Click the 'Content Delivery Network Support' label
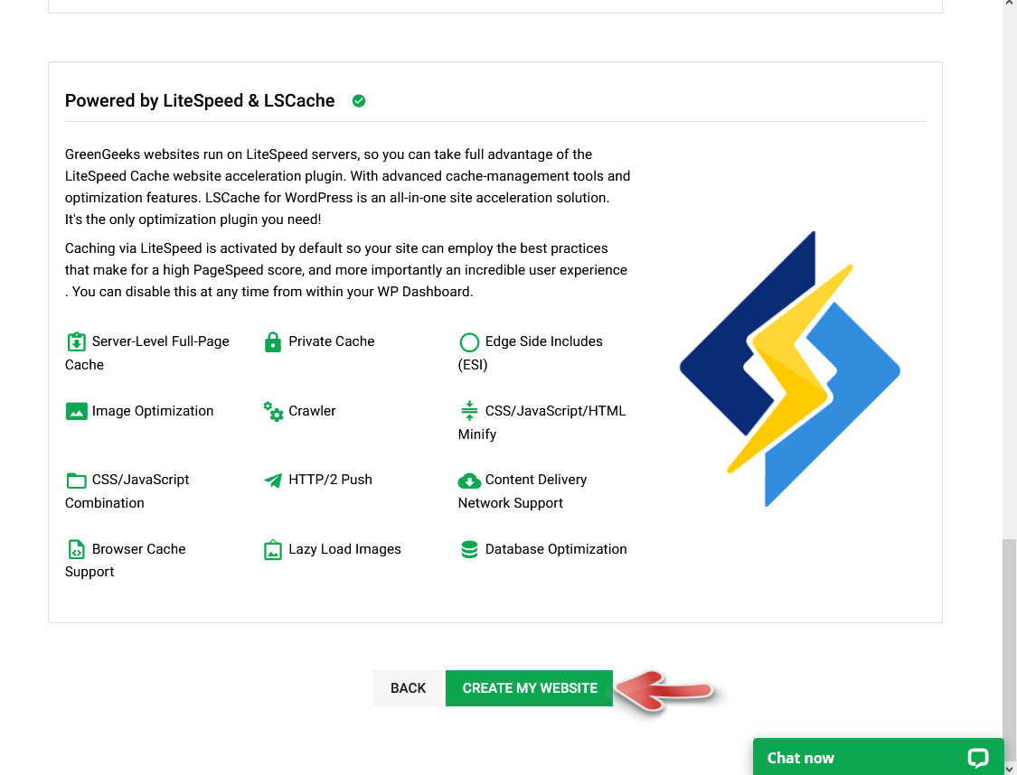Image resolution: width=1017 pixels, height=775 pixels. (x=523, y=491)
